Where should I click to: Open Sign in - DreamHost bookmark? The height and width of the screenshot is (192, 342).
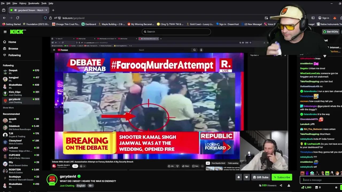pyautogui.click(x=227, y=24)
